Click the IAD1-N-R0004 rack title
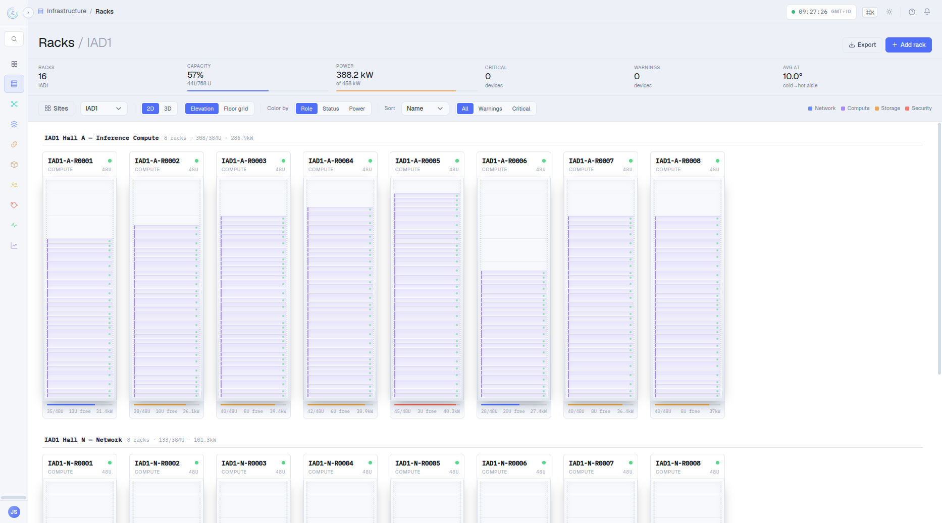 331,463
